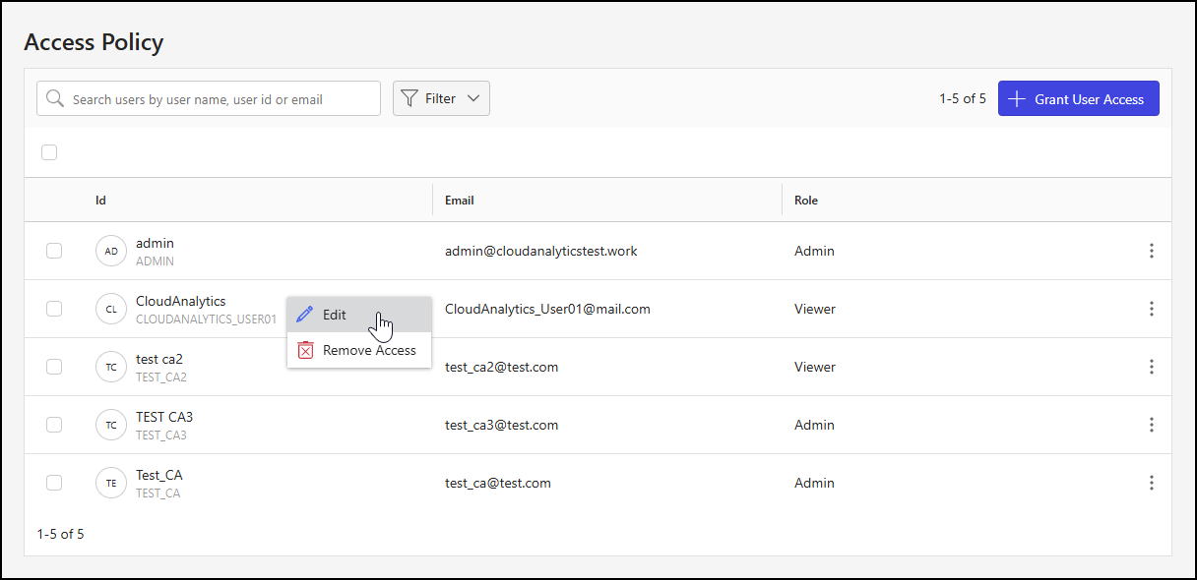Click the Grant User Access button

click(1078, 97)
